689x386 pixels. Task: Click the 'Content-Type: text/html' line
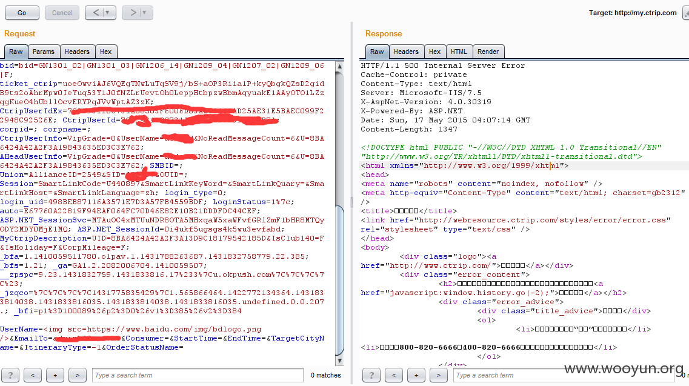tap(416, 84)
